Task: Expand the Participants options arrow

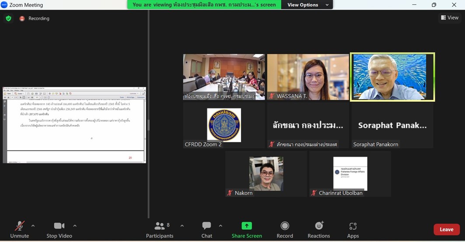Action: tap(182, 226)
